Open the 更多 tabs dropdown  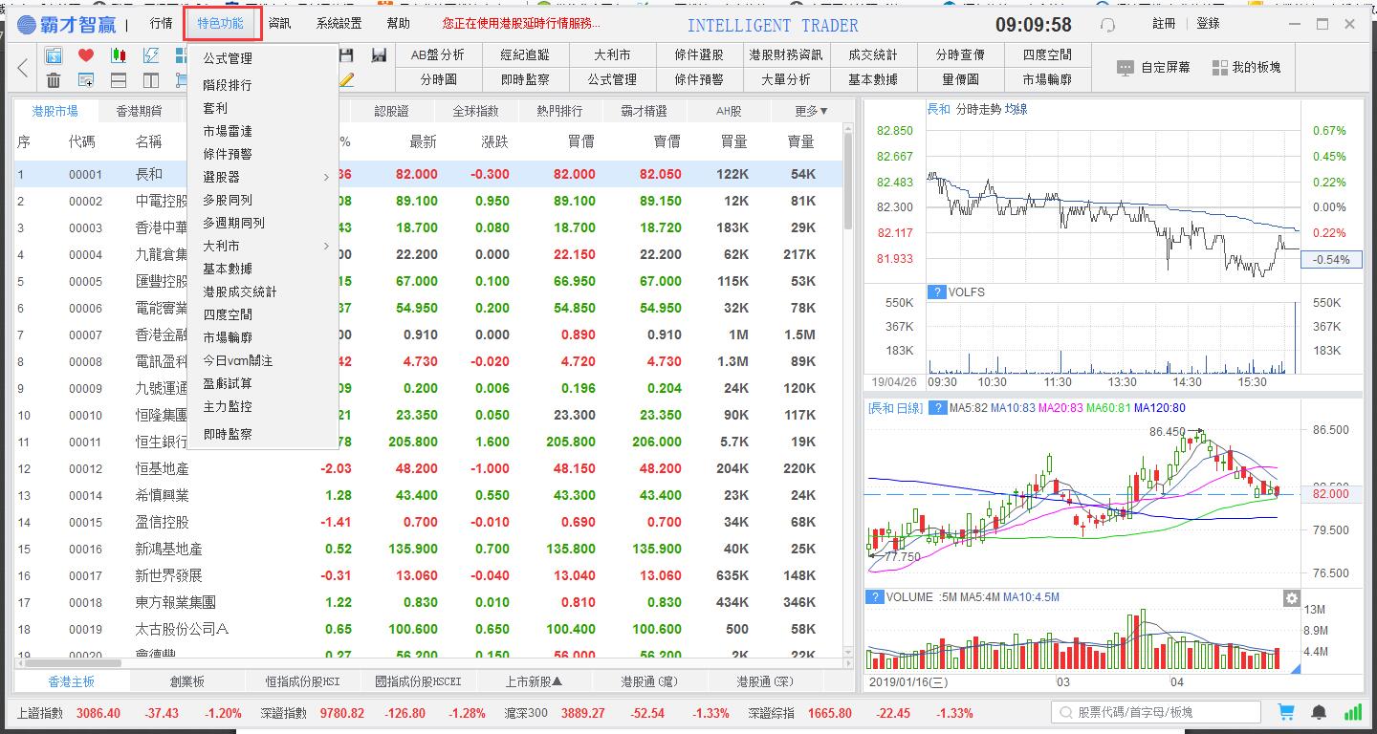[x=811, y=111]
